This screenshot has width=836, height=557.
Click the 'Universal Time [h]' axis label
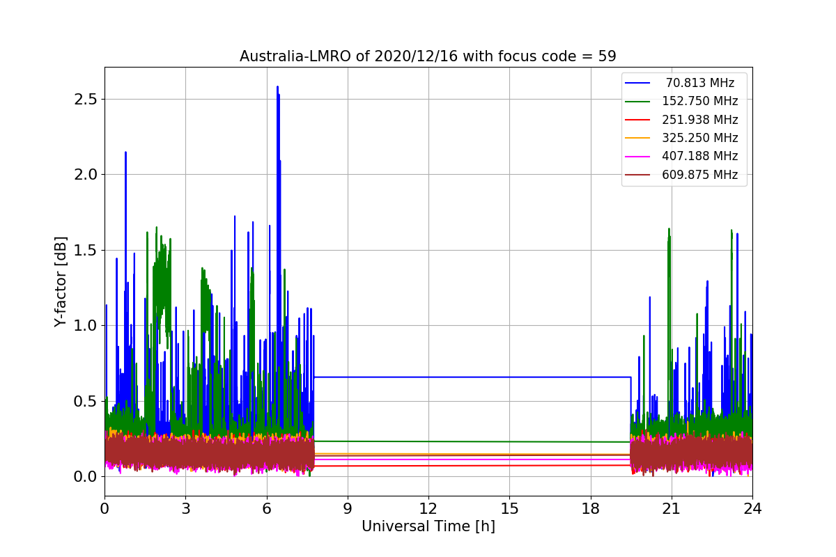tap(428, 526)
